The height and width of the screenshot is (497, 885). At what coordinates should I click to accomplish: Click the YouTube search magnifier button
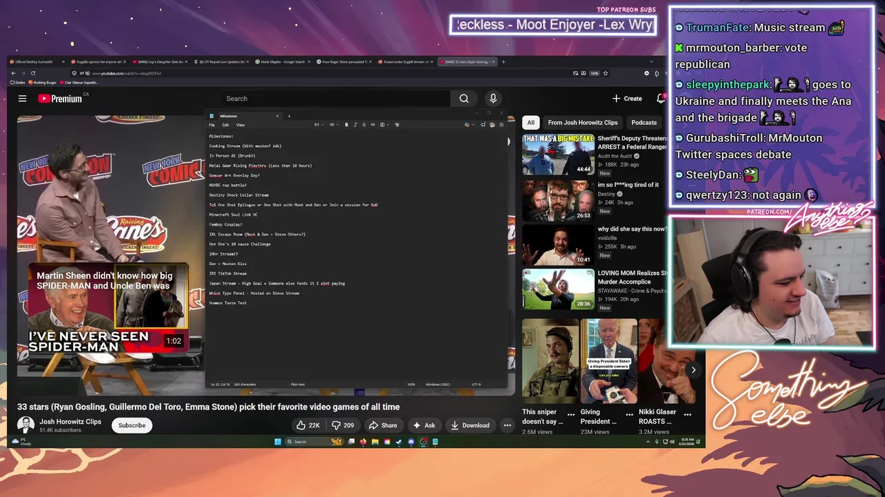point(464,99)
